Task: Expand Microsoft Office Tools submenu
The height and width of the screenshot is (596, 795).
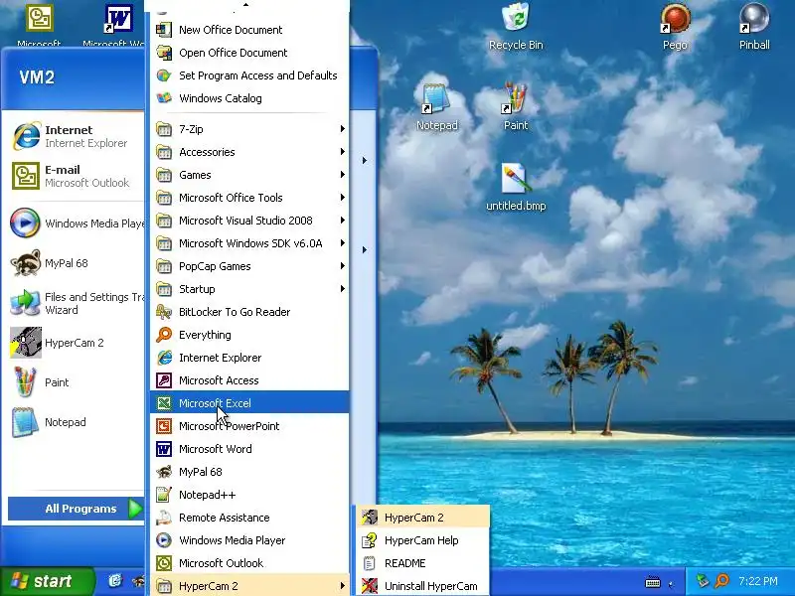Action: tap(249, 197)
